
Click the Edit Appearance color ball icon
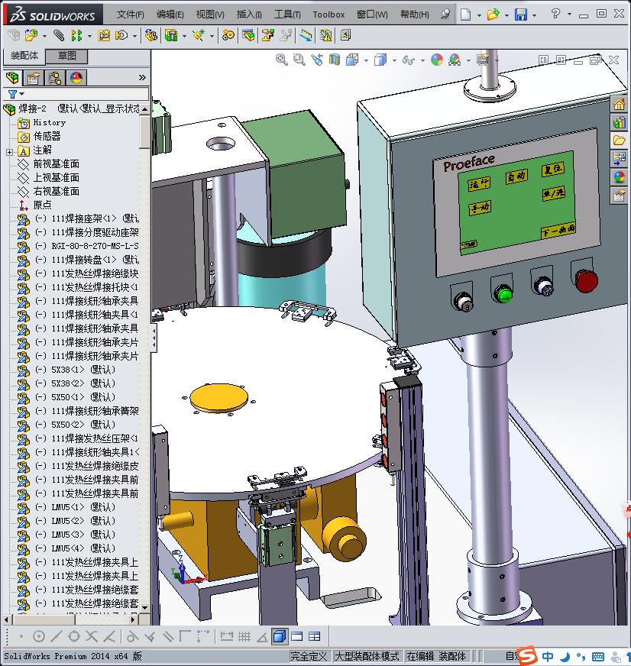436,60
